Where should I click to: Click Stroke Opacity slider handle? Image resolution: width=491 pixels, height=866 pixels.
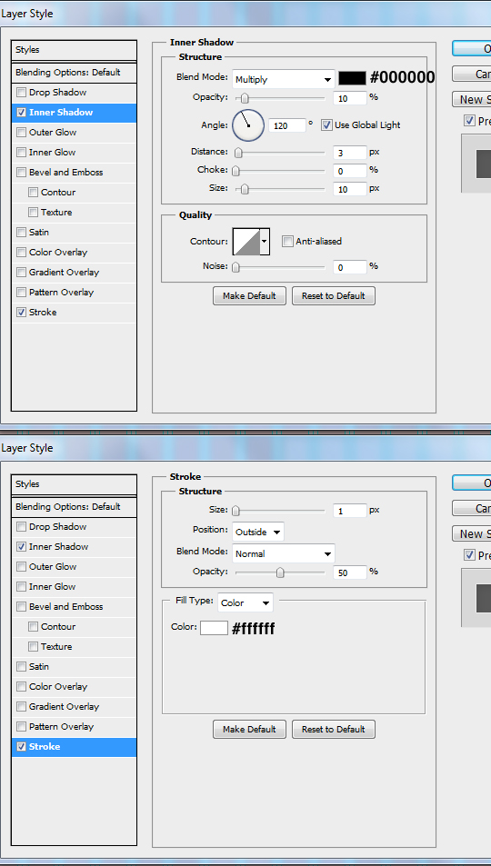(x=280, y=572)
